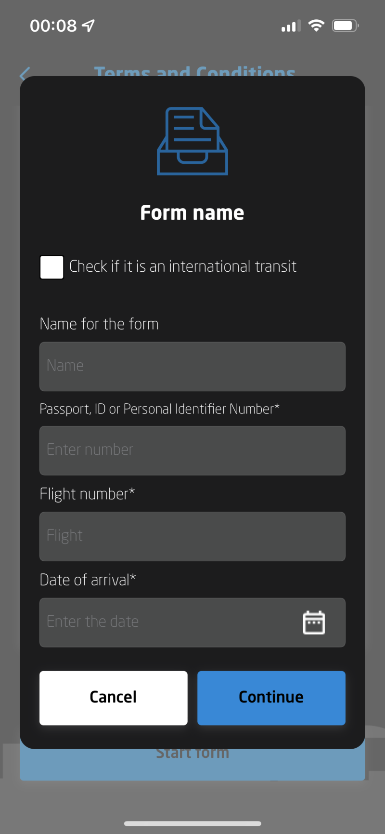
Task: Select the Flight number text field
Action: (192, 536)
